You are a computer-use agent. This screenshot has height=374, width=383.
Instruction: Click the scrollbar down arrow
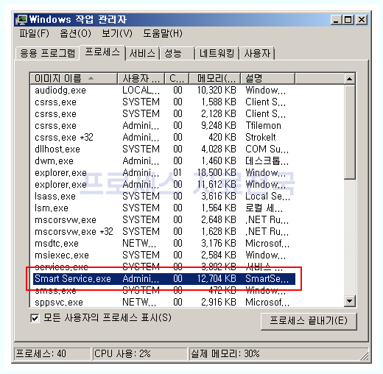point(350,300)
